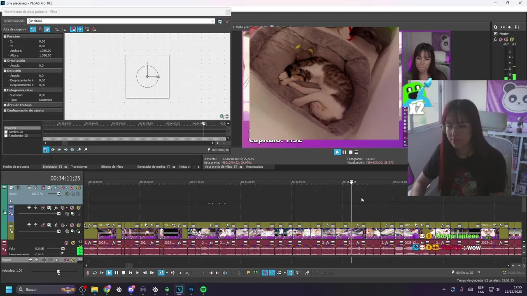
Task: Enable Sombra 2D checkbox
Action: tap(6, 132)
